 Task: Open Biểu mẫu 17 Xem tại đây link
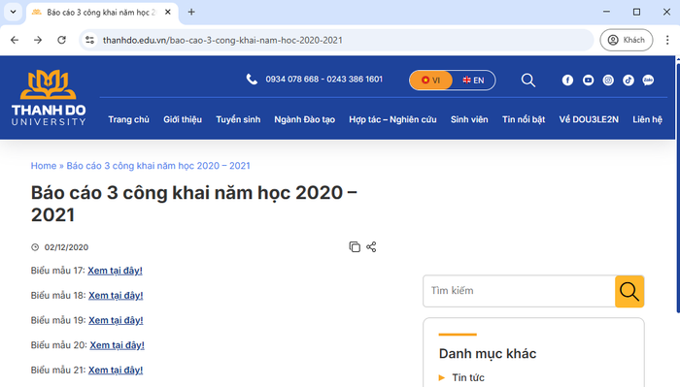(x=115, y=271)
